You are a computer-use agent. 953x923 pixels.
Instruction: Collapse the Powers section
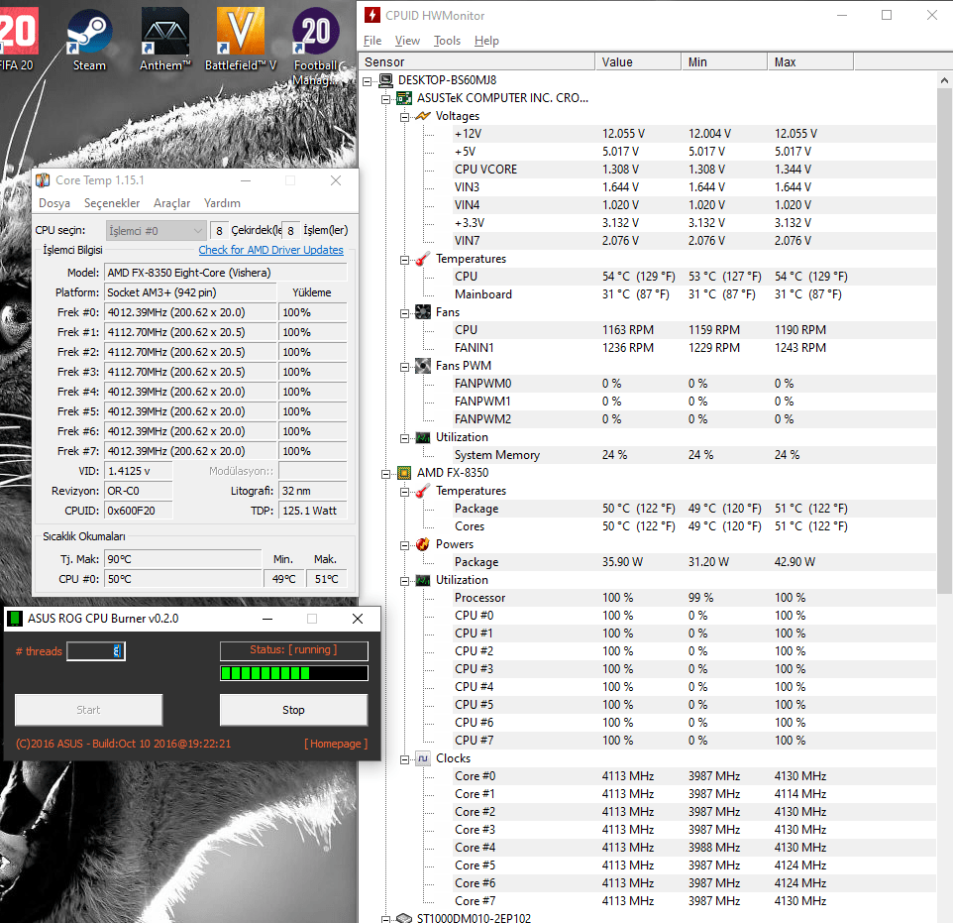404,545
